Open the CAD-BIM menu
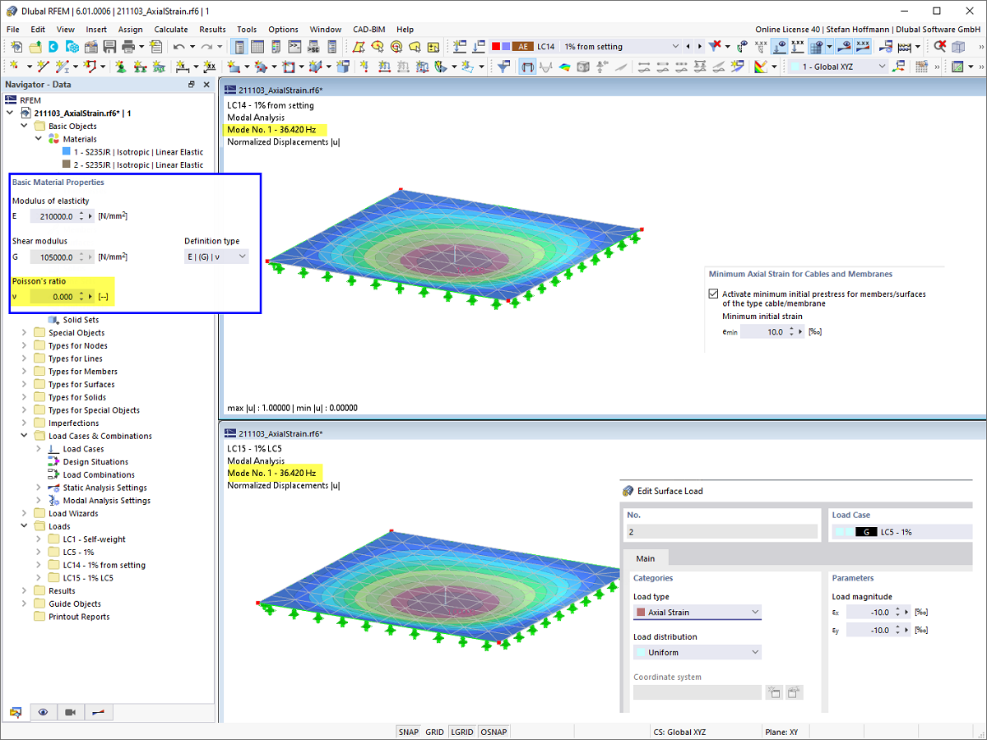 click(368, 29)
